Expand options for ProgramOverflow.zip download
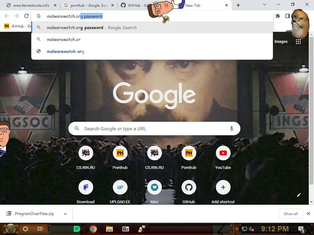314x235 pixels. click(x=65, y=214)
